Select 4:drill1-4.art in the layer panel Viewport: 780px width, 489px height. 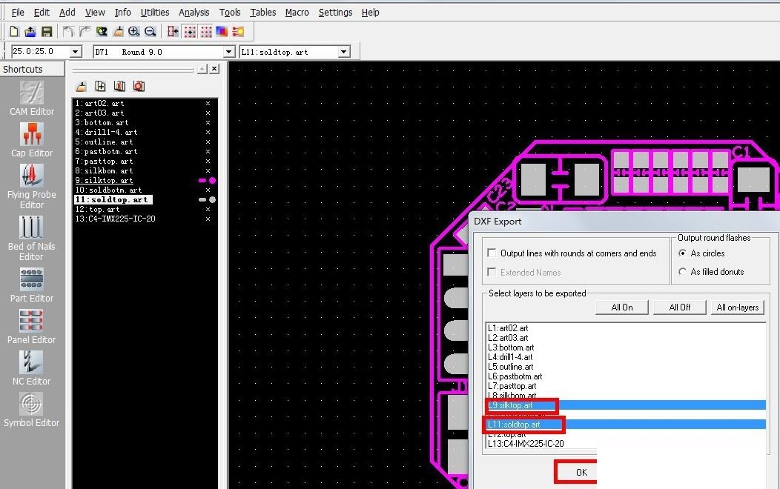(106, 132)
